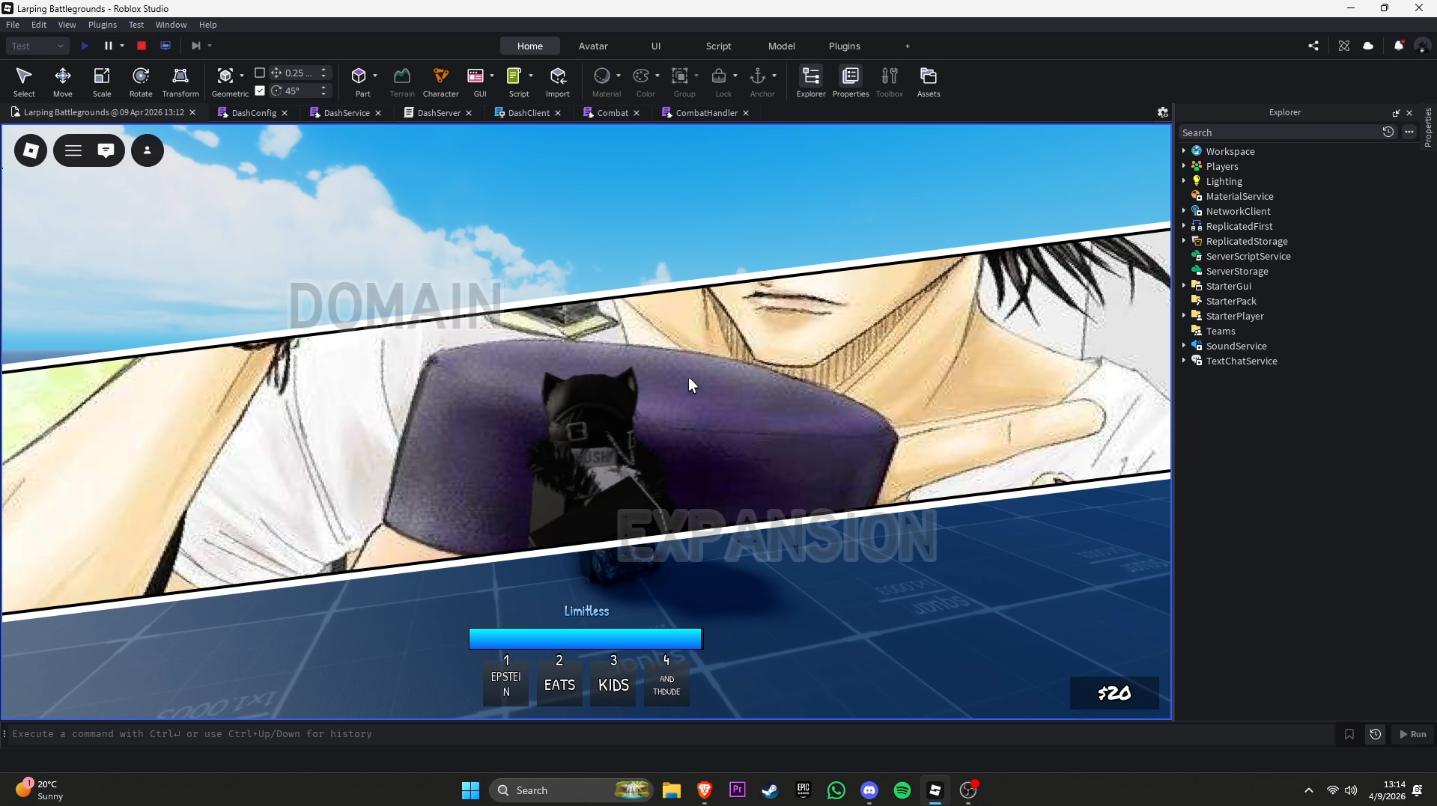1437x806 pixels.
Task: Select ServerScriptService in Explorer
Action: (x=1248, y=256)
